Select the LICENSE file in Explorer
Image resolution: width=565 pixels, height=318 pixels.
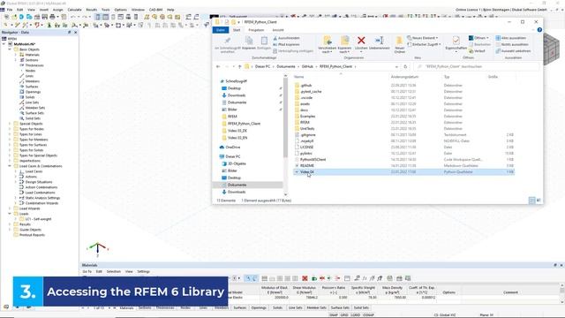click(x=404, y=148)
